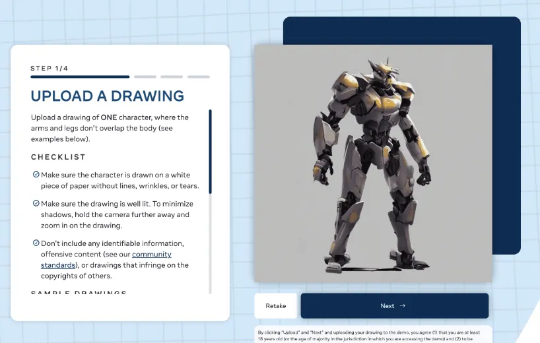The height and width of the screenshot is (343, 540).
Task: Click the Next label to proceed
Action: pos(387,305)
